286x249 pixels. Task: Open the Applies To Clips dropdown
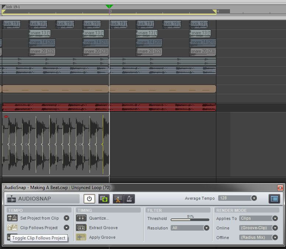(275, 218)
